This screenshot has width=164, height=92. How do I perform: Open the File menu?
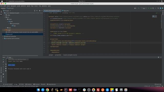pos(2,6)
